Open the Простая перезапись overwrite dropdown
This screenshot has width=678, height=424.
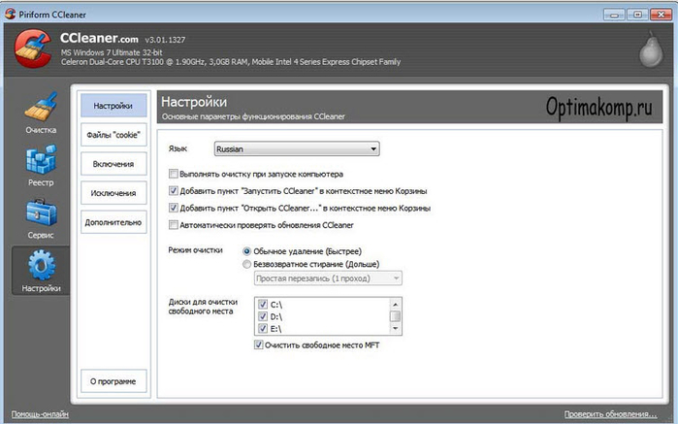[x=328, y=278]
